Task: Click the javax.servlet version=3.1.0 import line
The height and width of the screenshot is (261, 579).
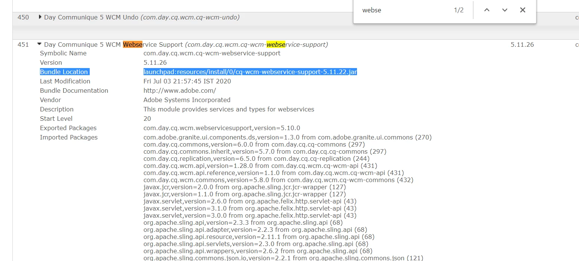Action: (x=250, y=208)
